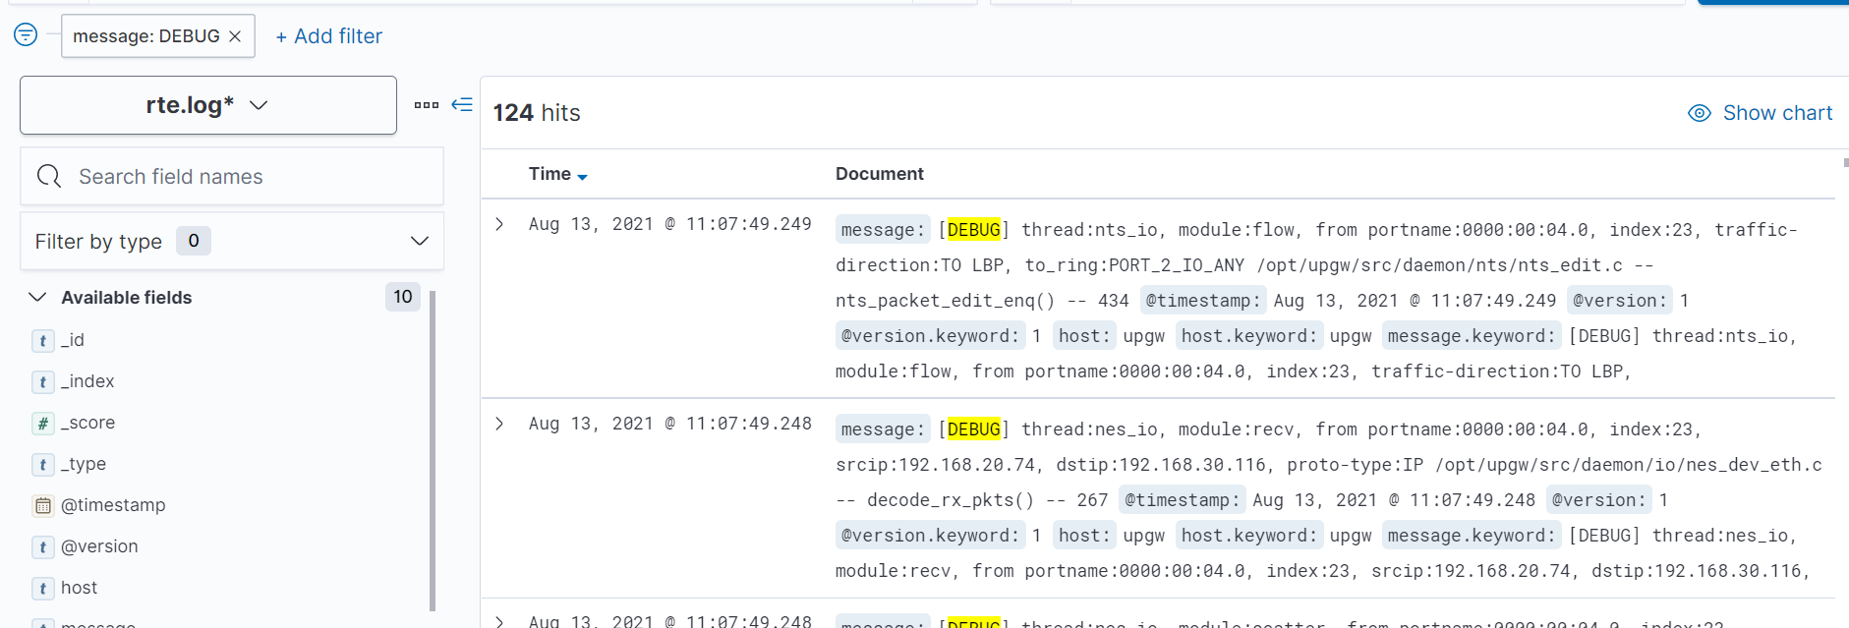The image size is (1849, 628).
Task: Expand the Filter by type dropdown
Action: pos(232,241)
